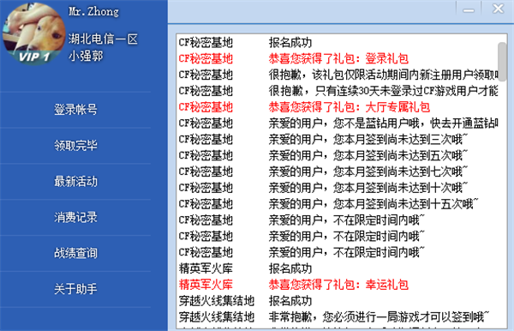Select the red row 恭喜您获得了礼包:登录礼包
514x331 pixels.
point(338,58)
